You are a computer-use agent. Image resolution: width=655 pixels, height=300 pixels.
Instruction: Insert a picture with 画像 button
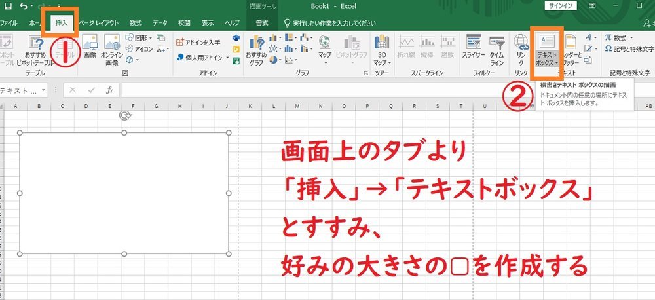[x=90, y=47]
